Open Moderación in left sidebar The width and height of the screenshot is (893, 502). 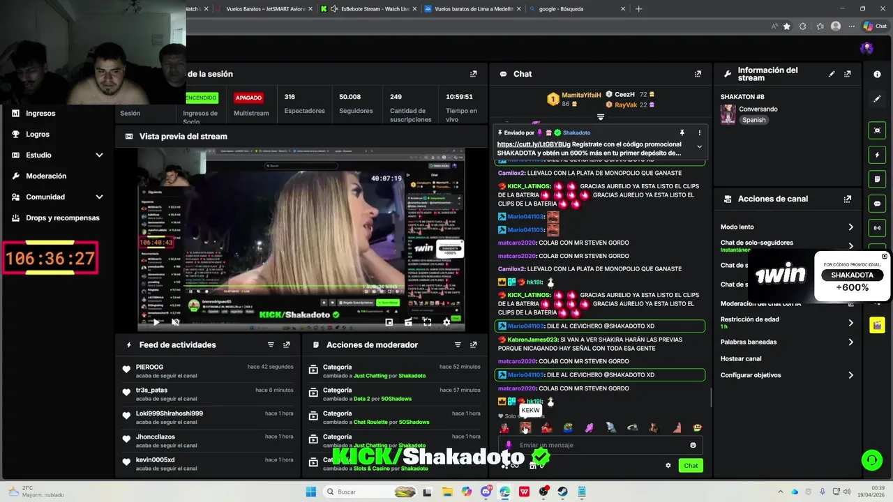click(46, 176)
